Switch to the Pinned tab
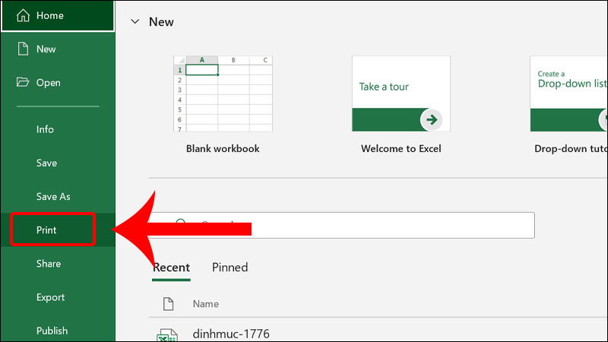Viewport: 608px width, 342px height. 230,268
